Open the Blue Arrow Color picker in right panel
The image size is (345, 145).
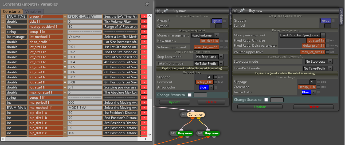[309, 92]
